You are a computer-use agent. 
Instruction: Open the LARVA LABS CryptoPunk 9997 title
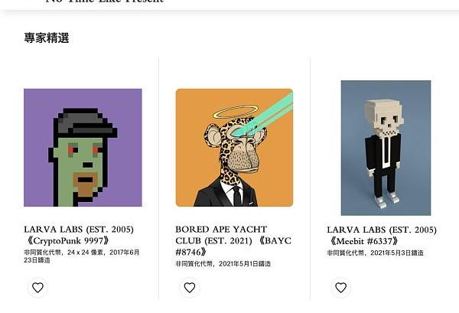(79, 235)
